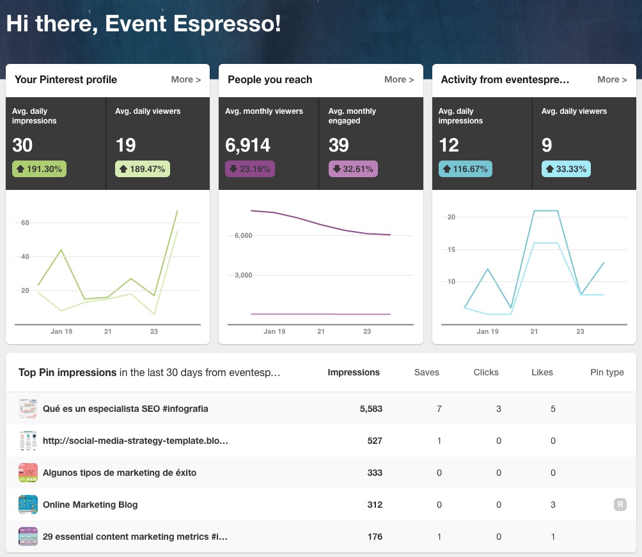
Task: Click the 9 avg daily viewers value
Action: (547, 145)
